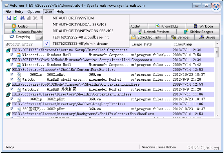Viewport: 224px width, 153px height.
Task: Click registry icon of Classes\*\ShellEx\ContextMenuHandlers key
Action: pyautogui.click(x=8, y=70)
